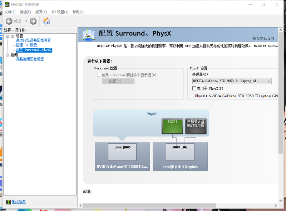Click the vertical scrollbar thumb
The image size is (286, 211).
click(x=281, y=93)
